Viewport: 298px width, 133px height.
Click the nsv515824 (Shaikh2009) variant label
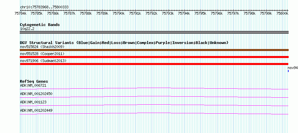coord(42,47)
